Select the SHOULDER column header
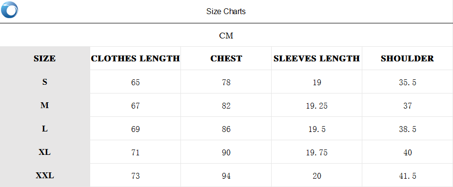Screen dimensions: 453x187 tap(407, 58)
